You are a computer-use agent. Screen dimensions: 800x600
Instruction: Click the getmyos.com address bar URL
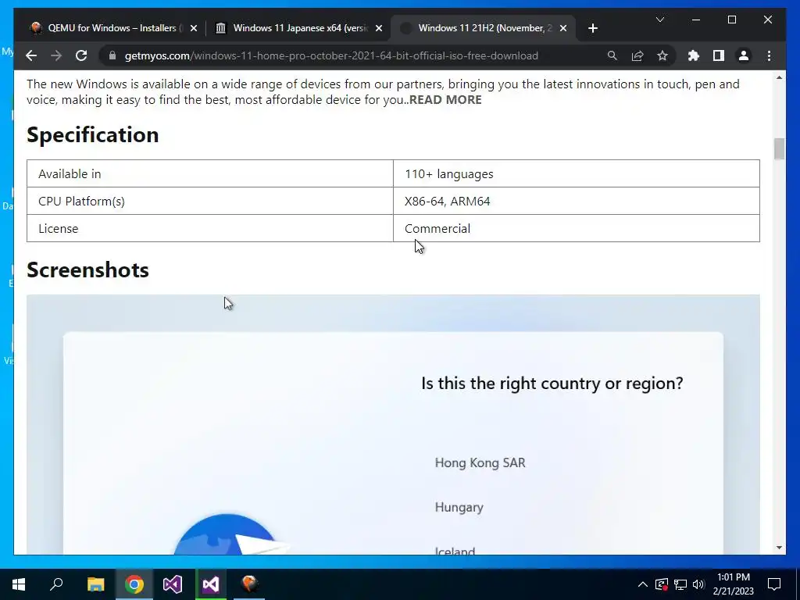tap(331, 55)
